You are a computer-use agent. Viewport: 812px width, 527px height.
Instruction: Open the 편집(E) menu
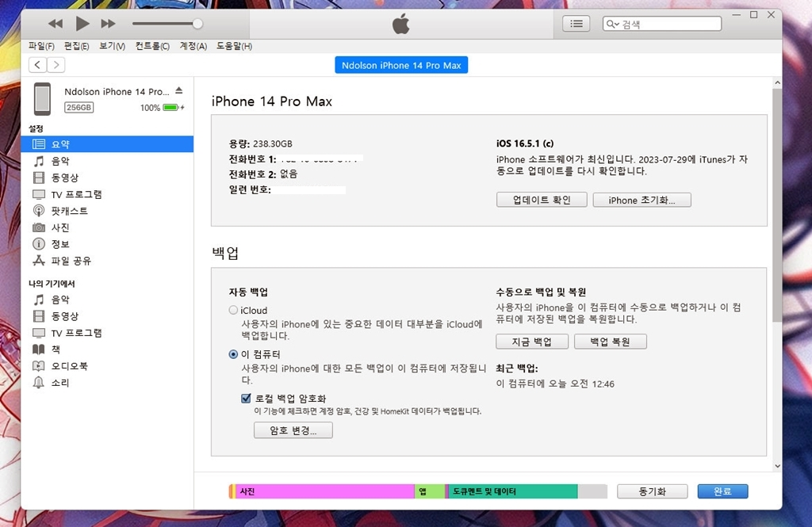click(x=77, y=46)
